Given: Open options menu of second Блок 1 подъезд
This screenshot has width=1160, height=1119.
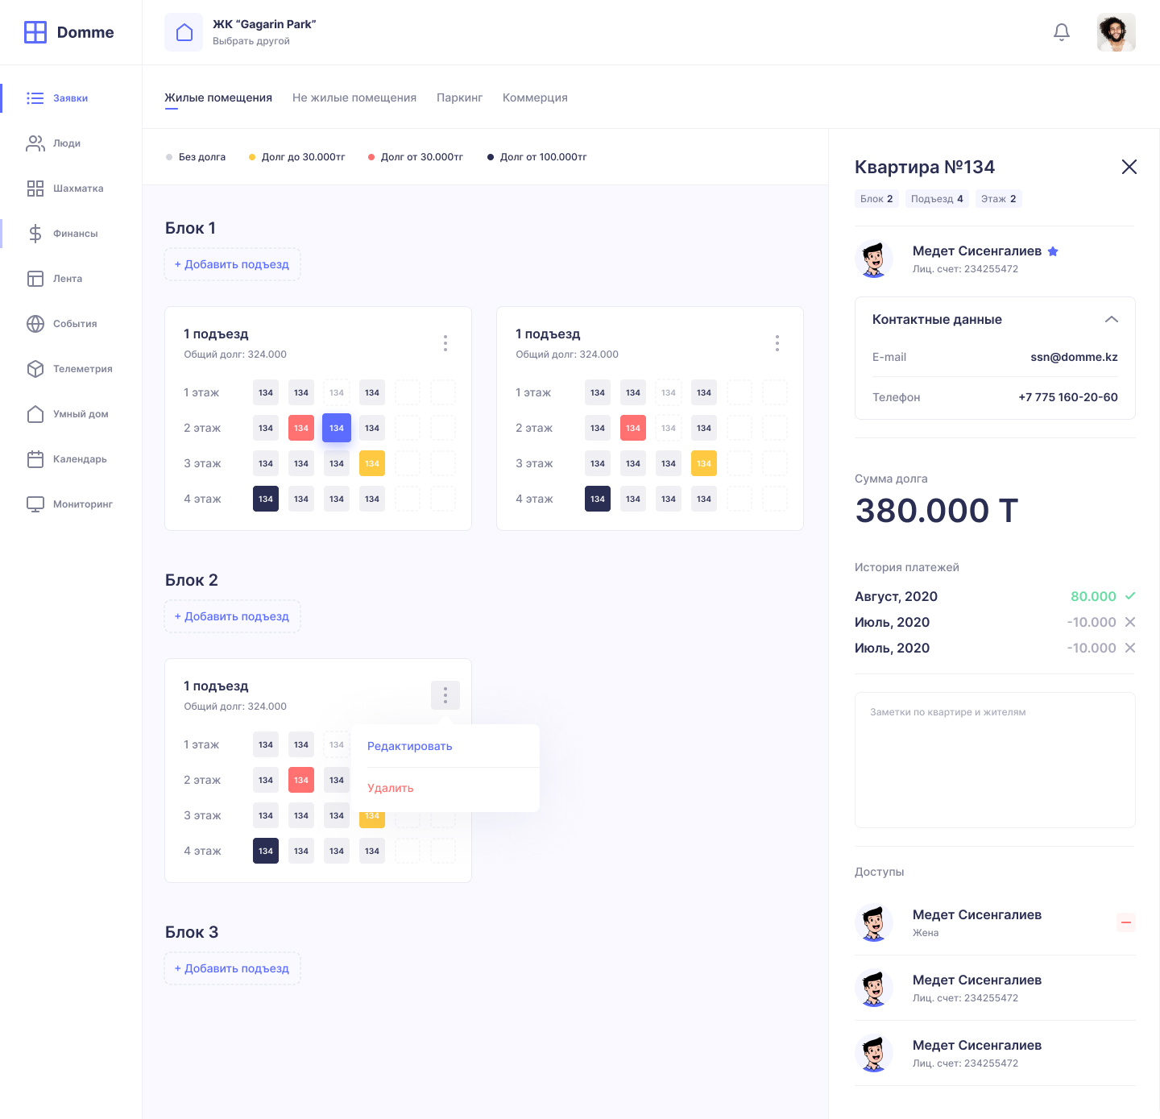Looking at the screenshot, I should [x=777, y=343].
